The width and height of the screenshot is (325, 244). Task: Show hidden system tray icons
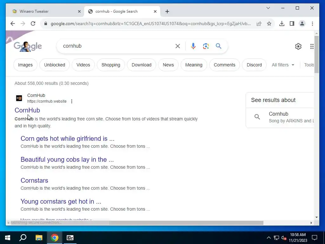[x=269, y=238]
